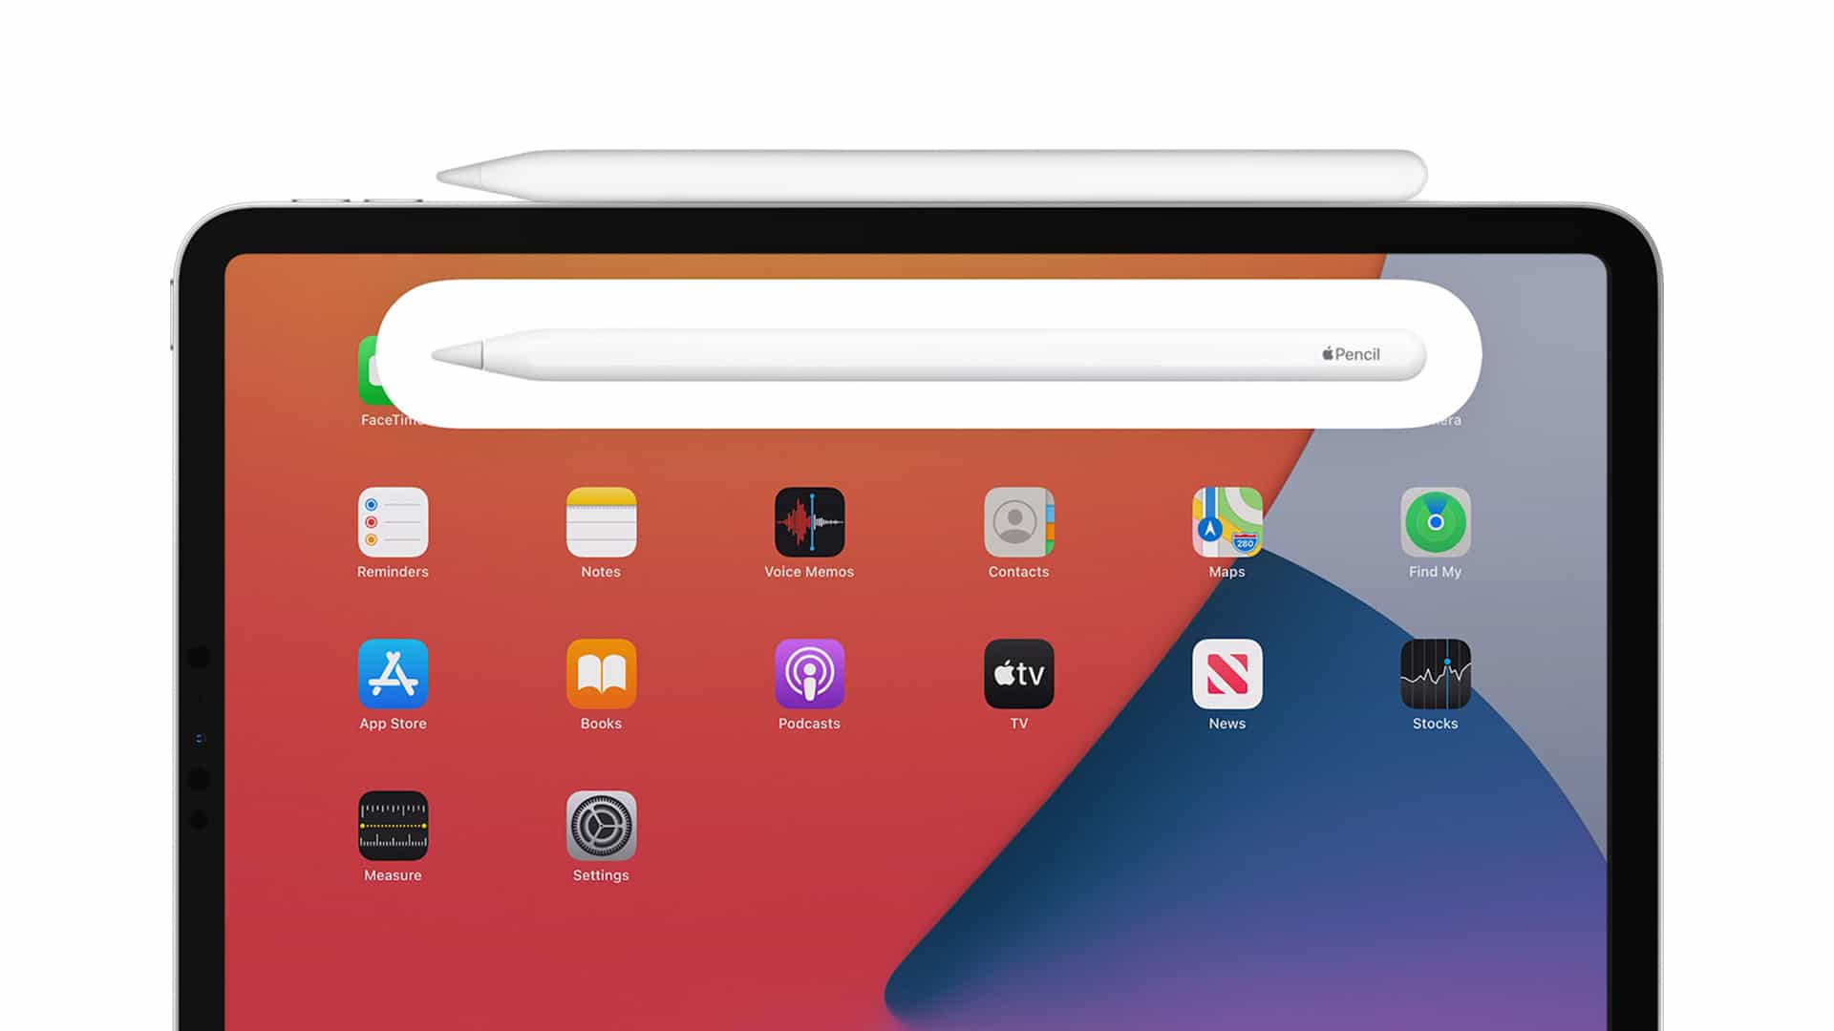
Task: Open iPad Settings app
Action: coord(600,825)
